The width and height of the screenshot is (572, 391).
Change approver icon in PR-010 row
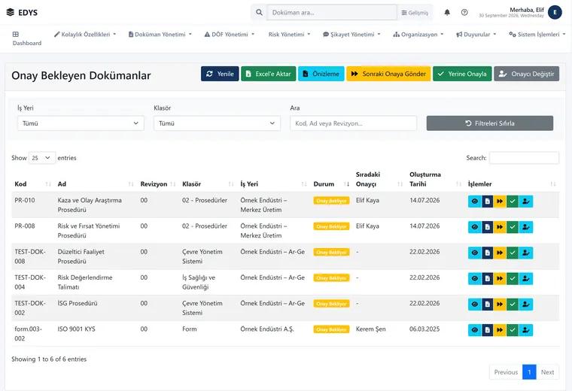click(x=525, y=202)
